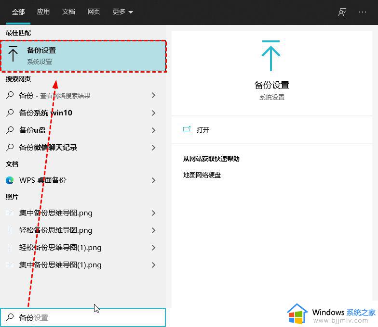Click the magnifier icon in search box

point(10,317)
